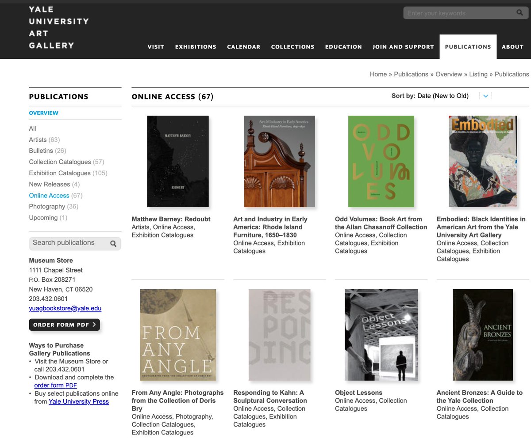Click the Matthew Barney: Redoubt title
Image resolution: width=531 pixels, height=442 pixels.
coord(171,219)
